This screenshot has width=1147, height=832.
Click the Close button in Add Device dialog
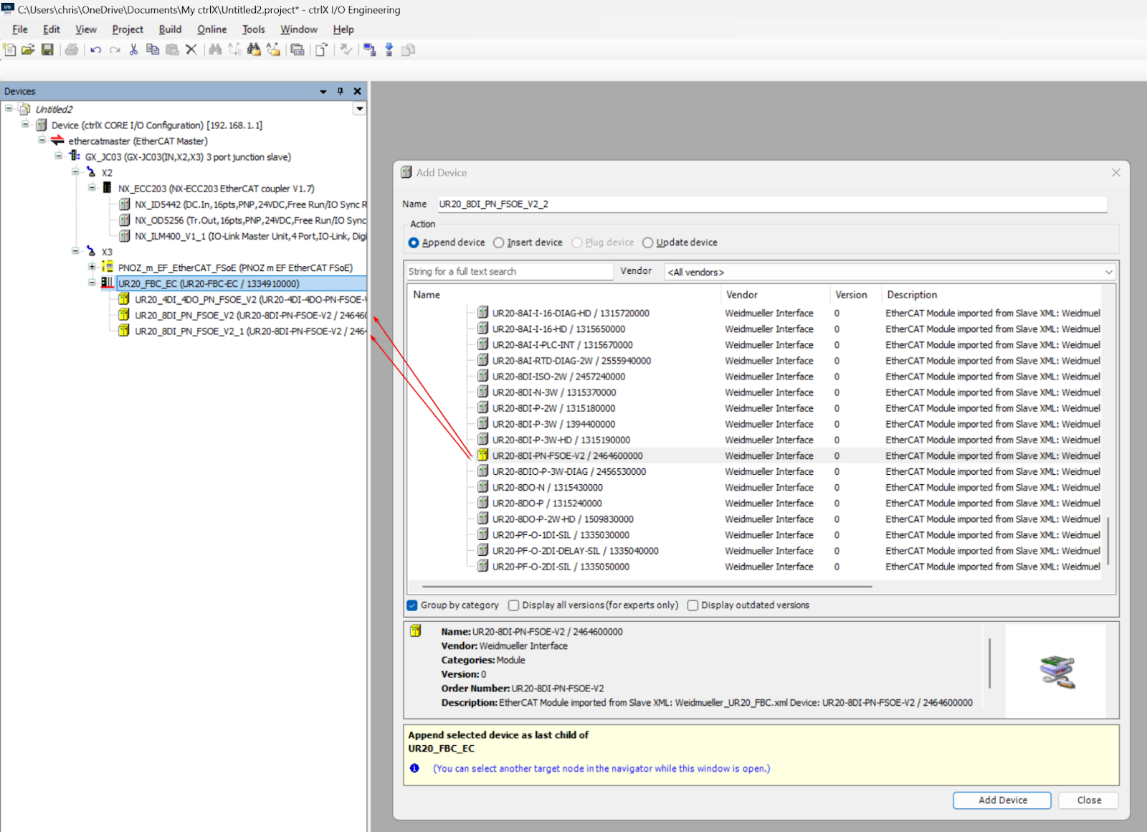(1089, 800)
